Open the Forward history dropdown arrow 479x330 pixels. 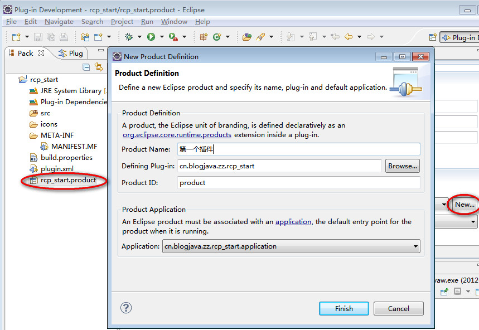pyautogui.click(x=381, y=37)
